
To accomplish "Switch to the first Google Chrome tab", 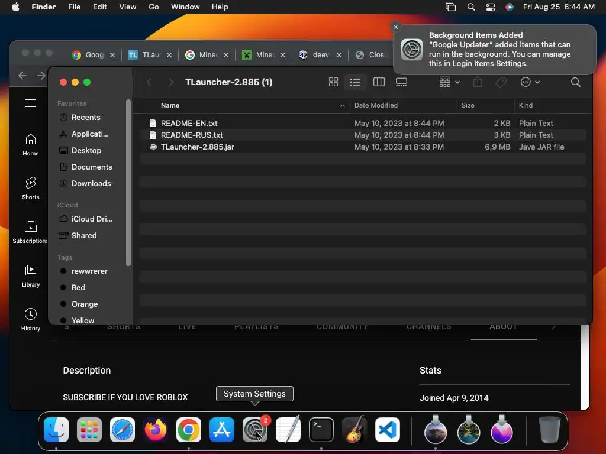I will [x=93, y=55].
